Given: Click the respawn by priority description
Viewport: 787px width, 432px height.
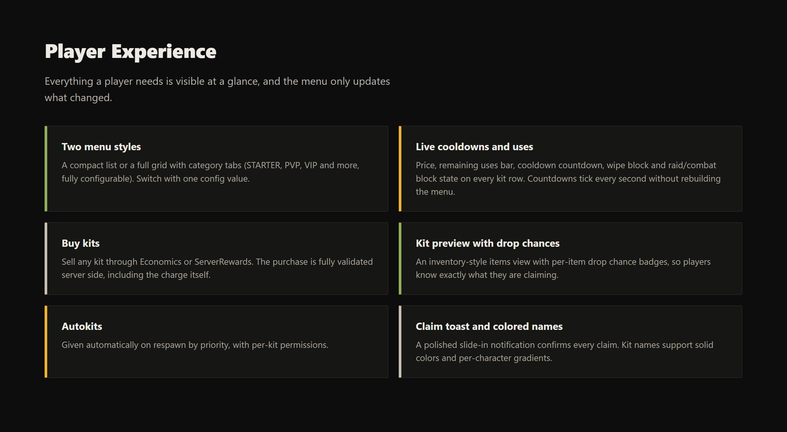Looking at the screenshot, I should coord(195,345).
